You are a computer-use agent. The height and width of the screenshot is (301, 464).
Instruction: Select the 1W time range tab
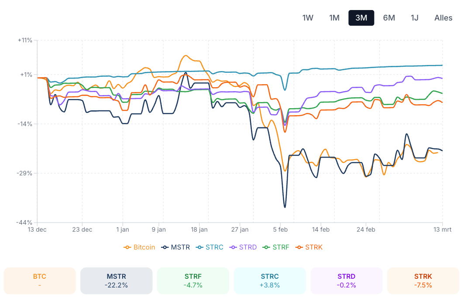[x=308, y=18]
